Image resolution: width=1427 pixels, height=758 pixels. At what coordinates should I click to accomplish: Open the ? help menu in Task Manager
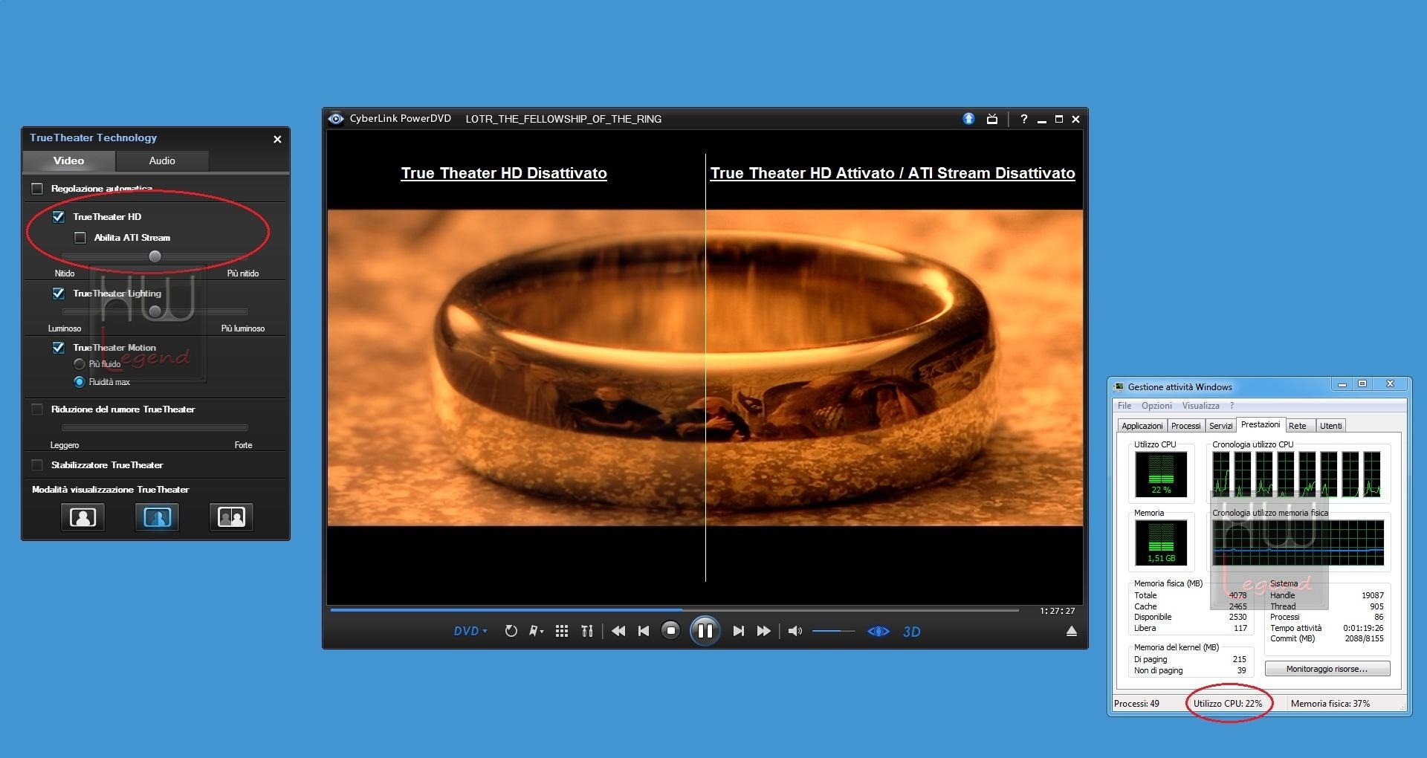click(x=1232, y=406)
